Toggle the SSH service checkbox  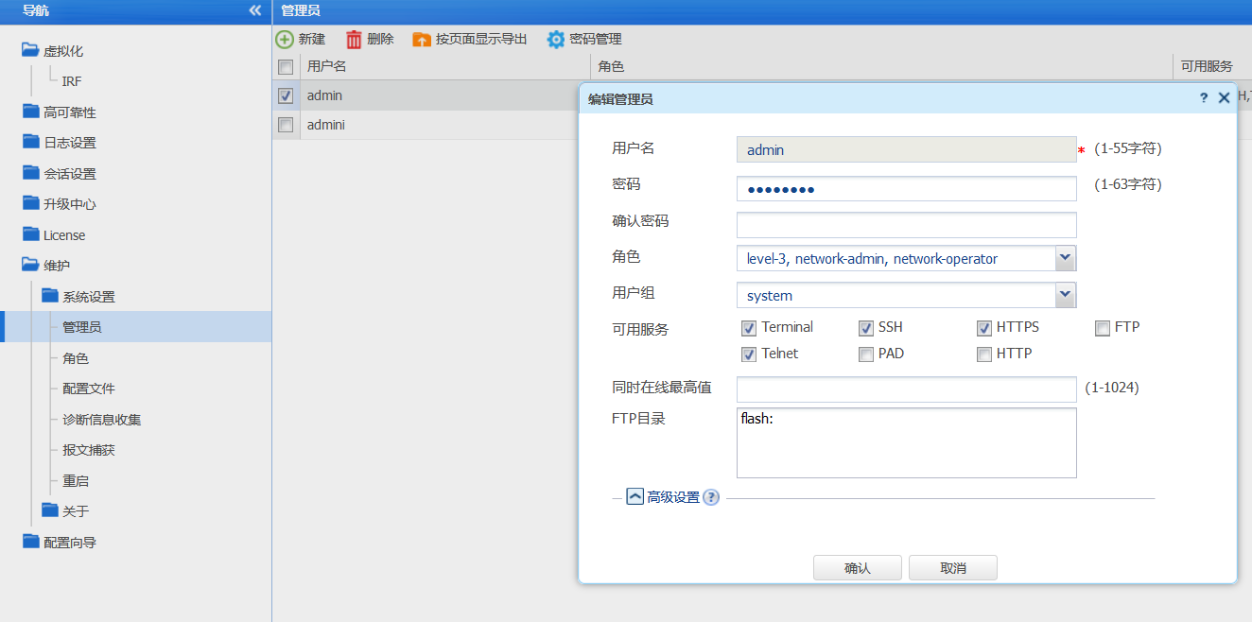pos(865,328)
